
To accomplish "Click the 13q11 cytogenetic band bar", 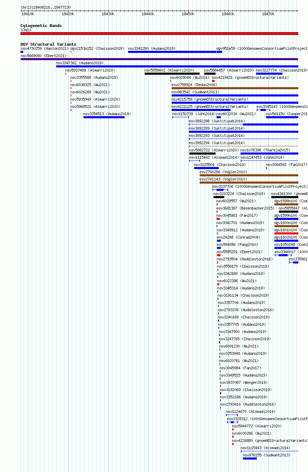I will pos(159,34).
